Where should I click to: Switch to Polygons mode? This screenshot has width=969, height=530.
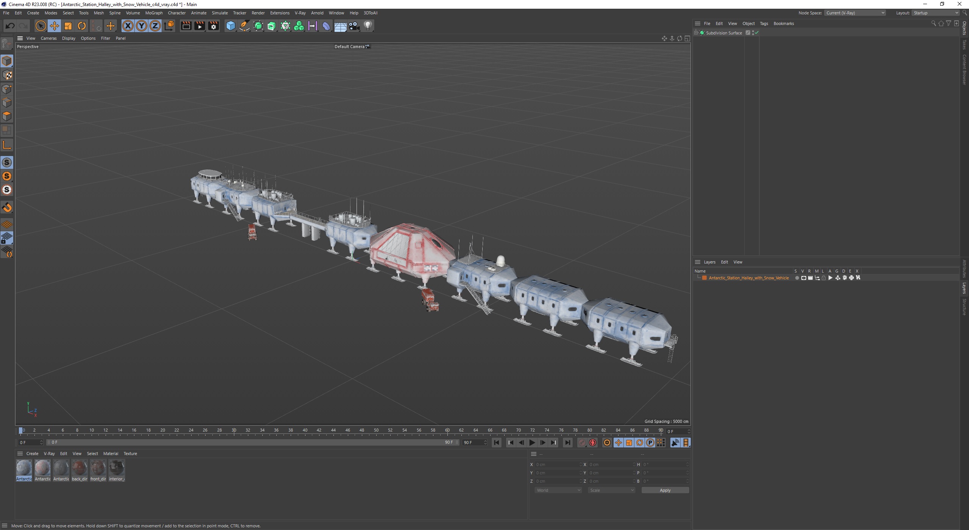coord(7,116)
